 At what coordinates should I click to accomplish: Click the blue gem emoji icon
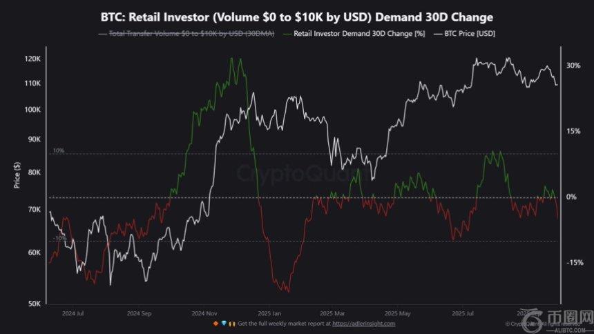coord(222,323)
